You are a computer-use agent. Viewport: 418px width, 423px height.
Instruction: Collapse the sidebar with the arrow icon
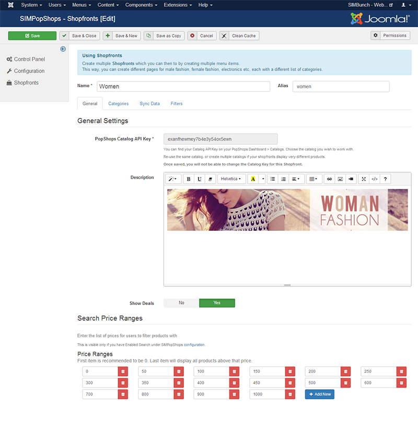pos(63,49)
